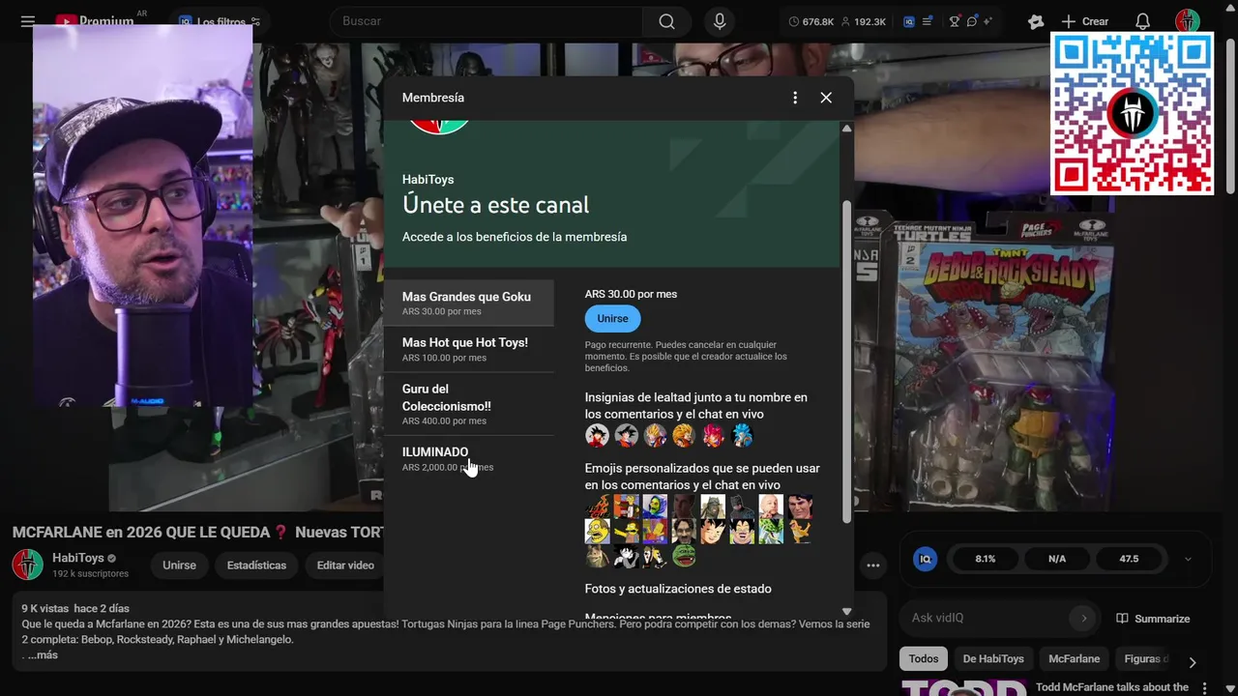Click the 47.5 vidIQ score pill
This screenshot has height=696, width=1238.
coord(1129,559)
